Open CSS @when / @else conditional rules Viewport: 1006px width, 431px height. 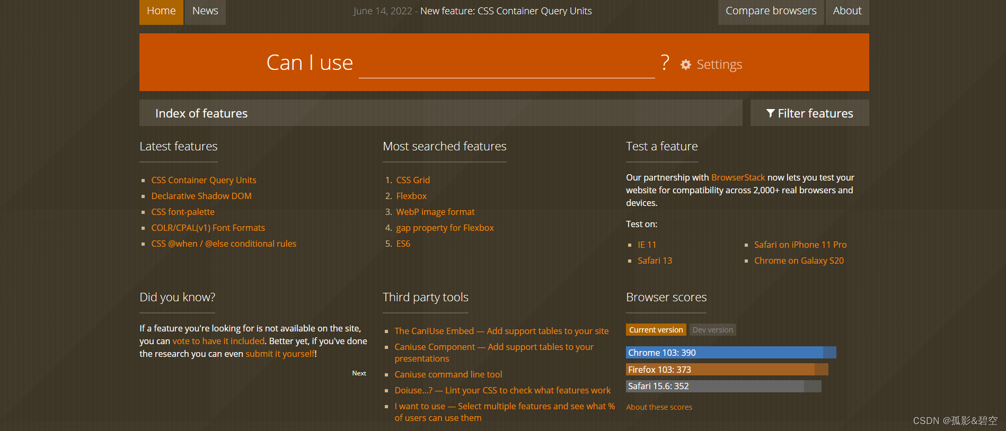tap(224, 244)
